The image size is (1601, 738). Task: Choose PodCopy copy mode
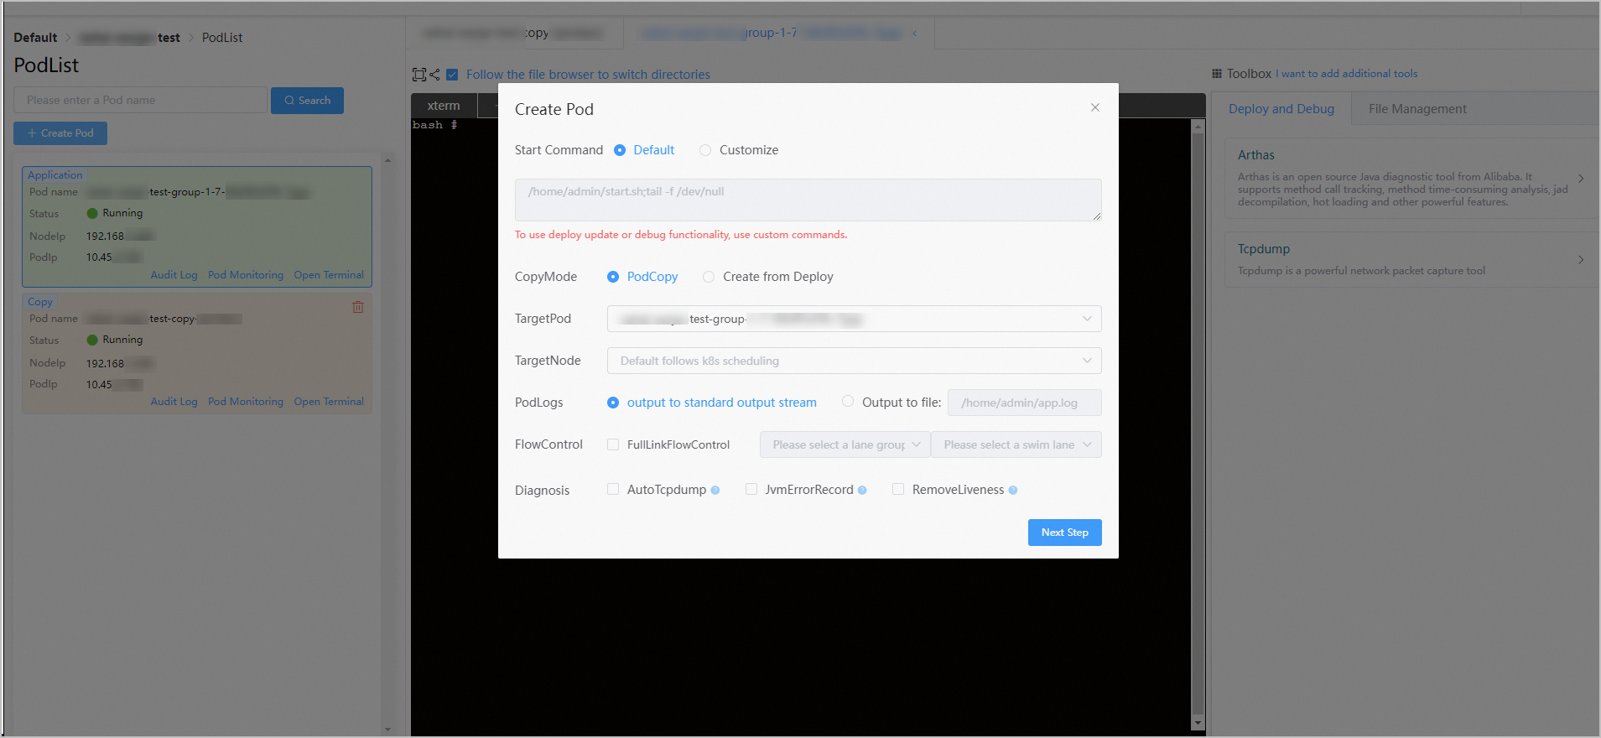click(x=613, y=277)
